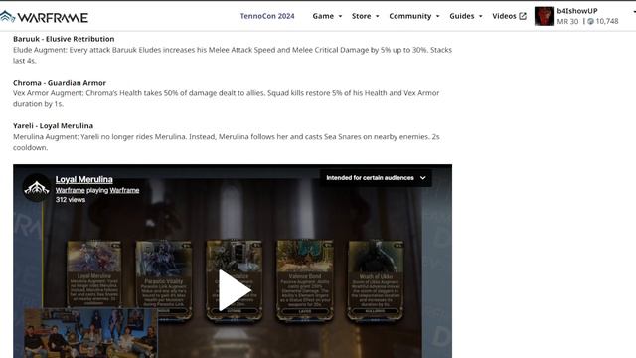Image resolution: width=636 pixels, height=358 pixels.
Task: Open the b4IshowUP username menu
Action: click(577, 11)
